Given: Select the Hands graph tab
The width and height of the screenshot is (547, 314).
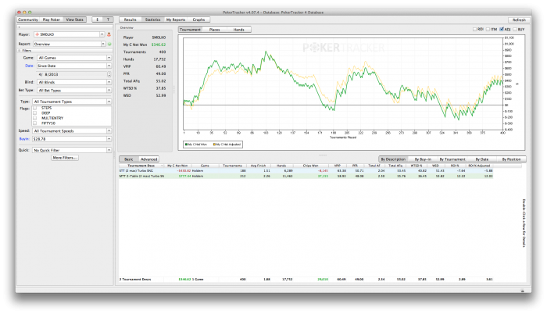Looking at the screenshot, I should point(239,30).
